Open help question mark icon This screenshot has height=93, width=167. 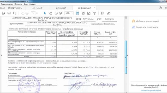(160, 8)
